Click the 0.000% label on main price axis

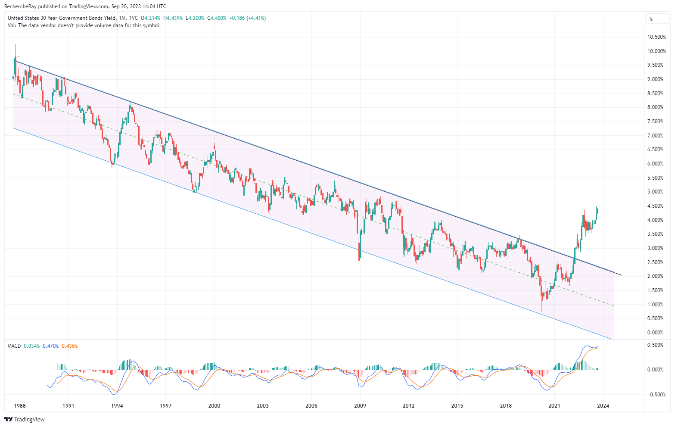click(656, 333)
